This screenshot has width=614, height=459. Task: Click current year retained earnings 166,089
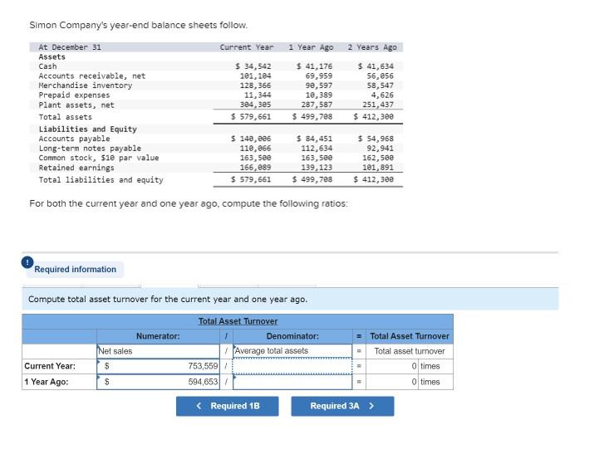coord(255,168)
